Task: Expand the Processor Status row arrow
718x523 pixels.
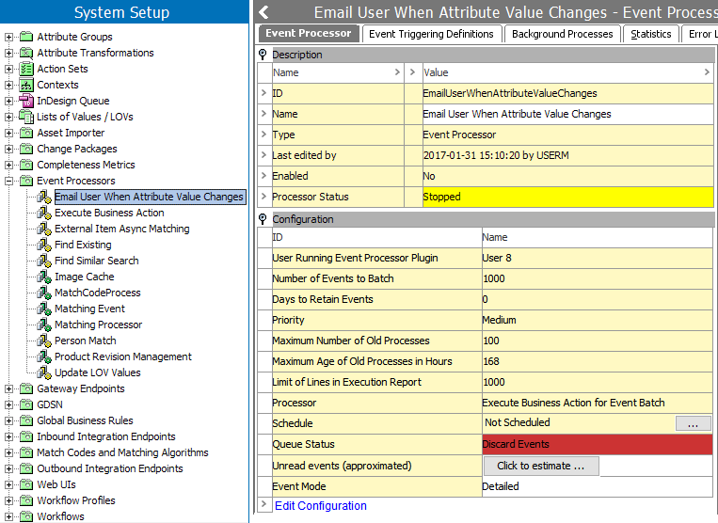Action: (x=263, y=197)
